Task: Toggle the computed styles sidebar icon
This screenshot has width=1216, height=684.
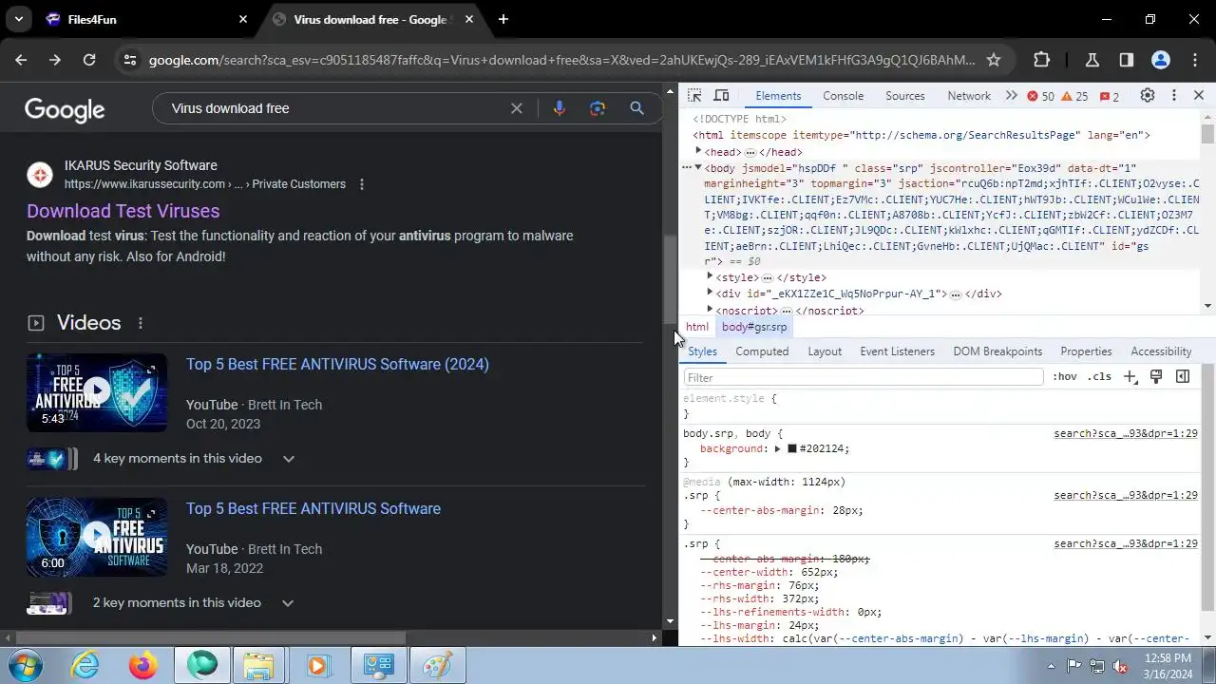Action: [x=1183, y=377]
